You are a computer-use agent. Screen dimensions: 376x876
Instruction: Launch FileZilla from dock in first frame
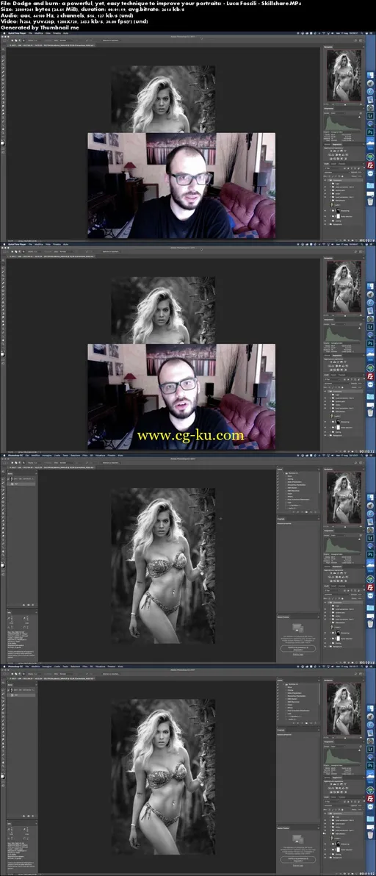370,166
